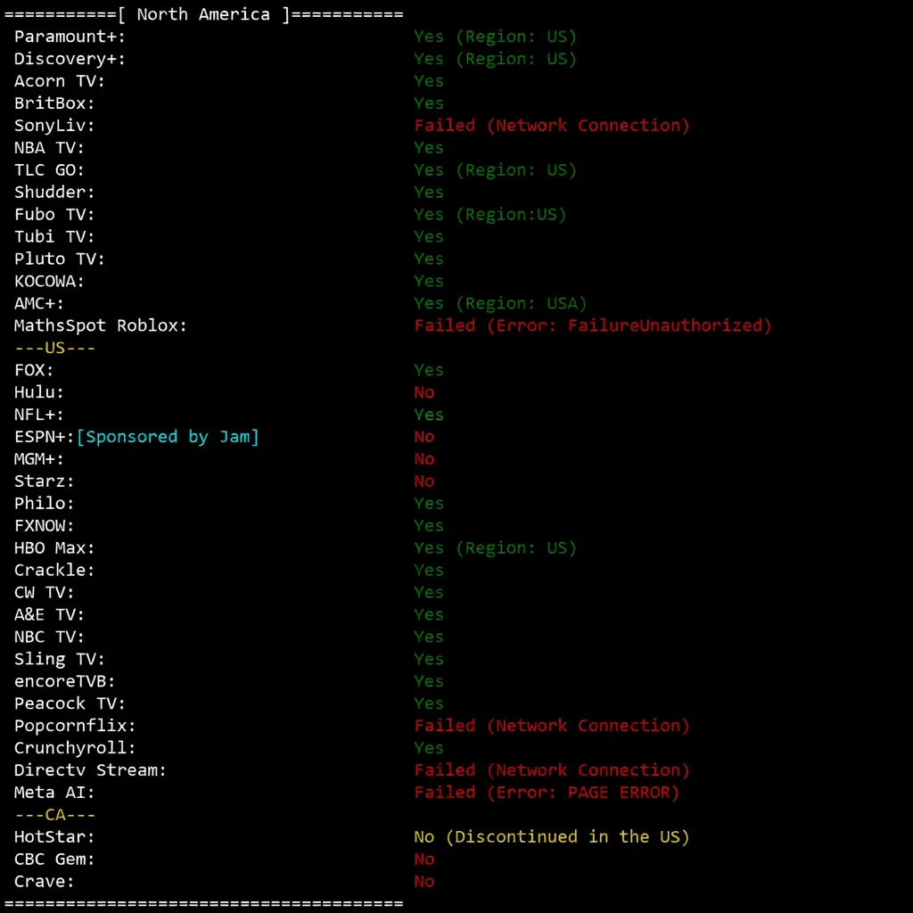
Task: Click the CBC Gem label
Action: pos(54,860)
